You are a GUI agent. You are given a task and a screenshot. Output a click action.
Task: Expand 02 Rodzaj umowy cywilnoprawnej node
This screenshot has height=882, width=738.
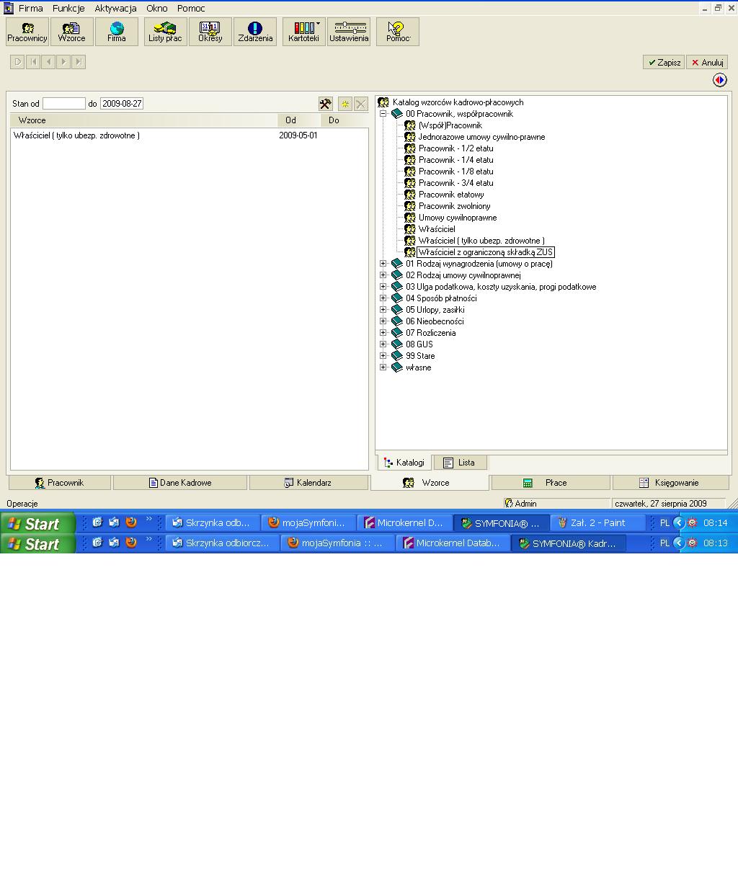pyautogui.click(x=383, y=275)
